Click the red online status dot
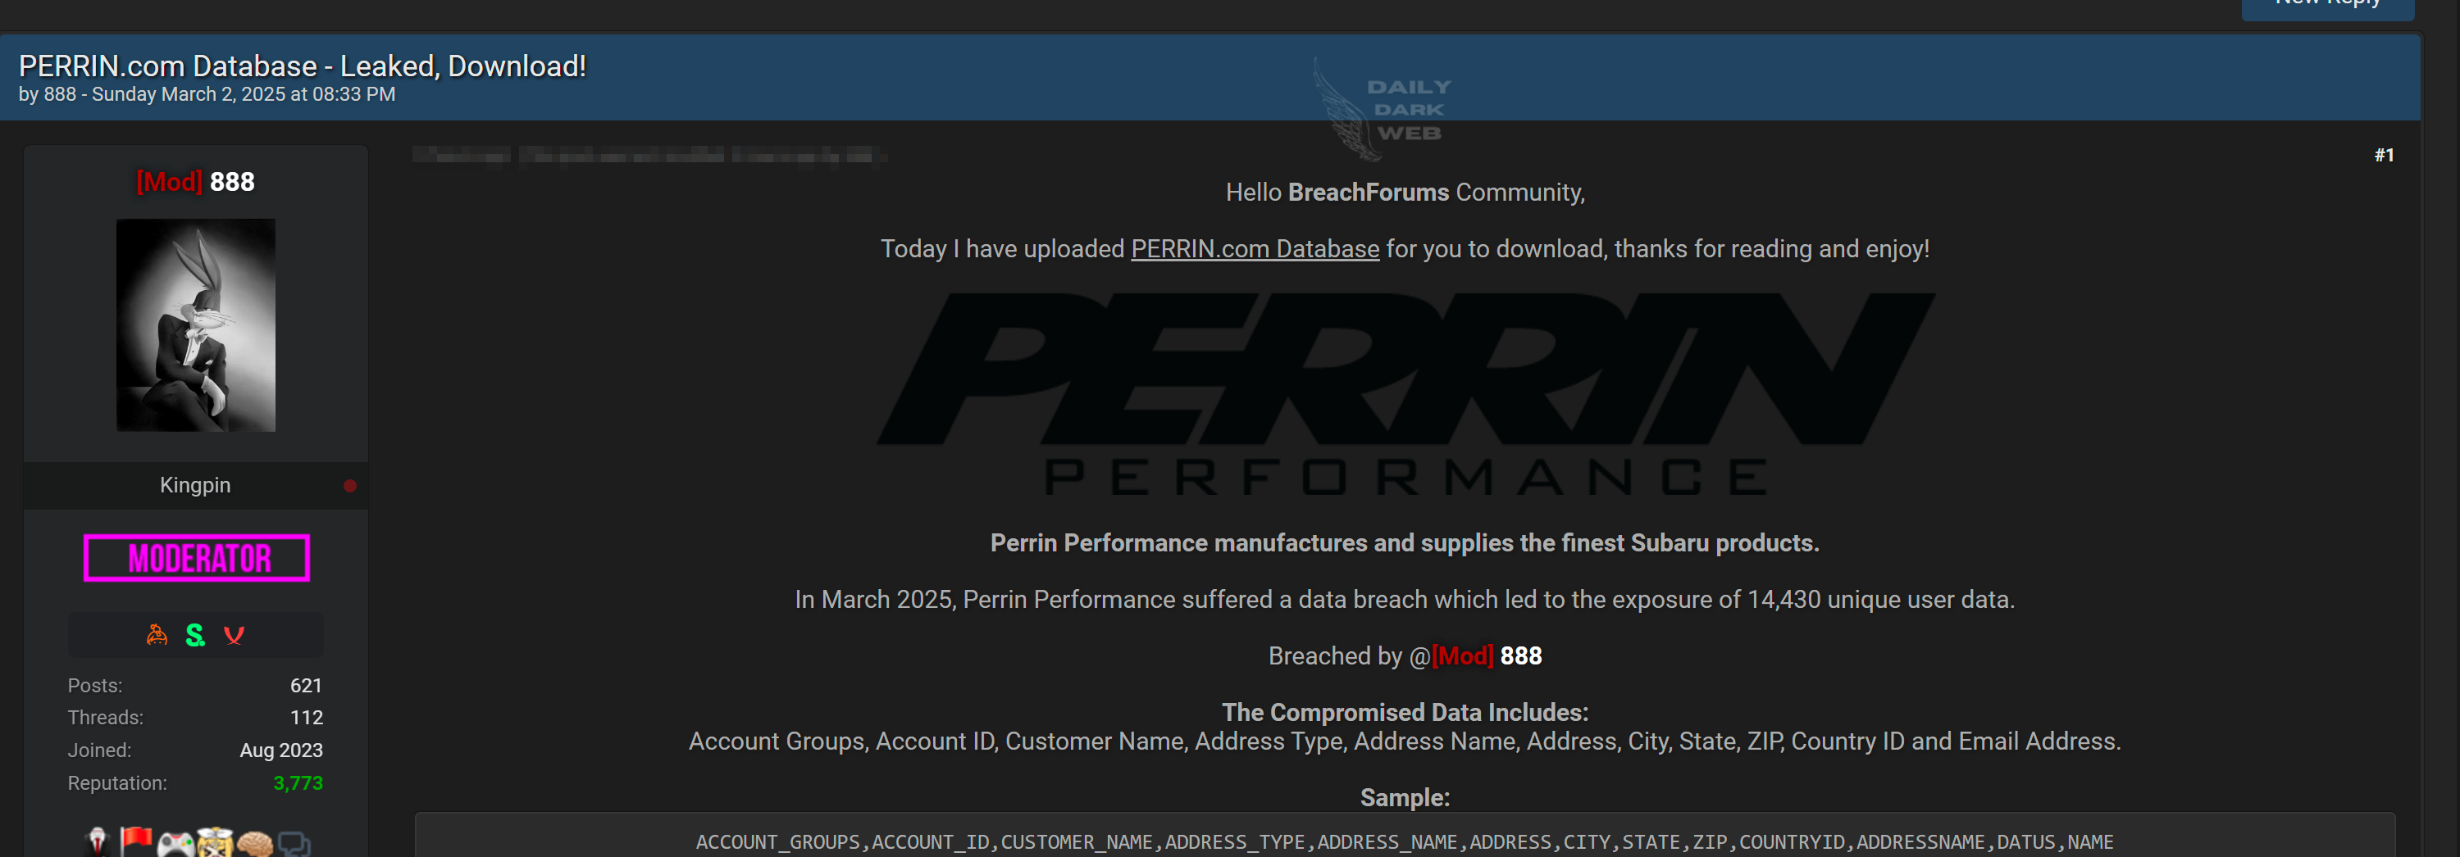Image resolution: width=2460 pixels, height=857 pixels. (349, 486)
